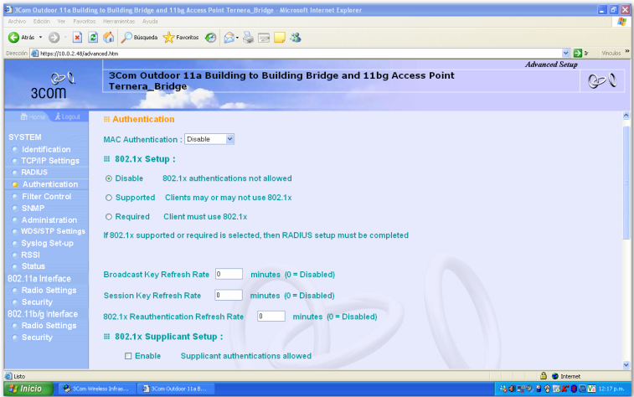Click the Refresh page icon
The width and height of the screenshot is (634, 397).
click(x=92, y=38)
